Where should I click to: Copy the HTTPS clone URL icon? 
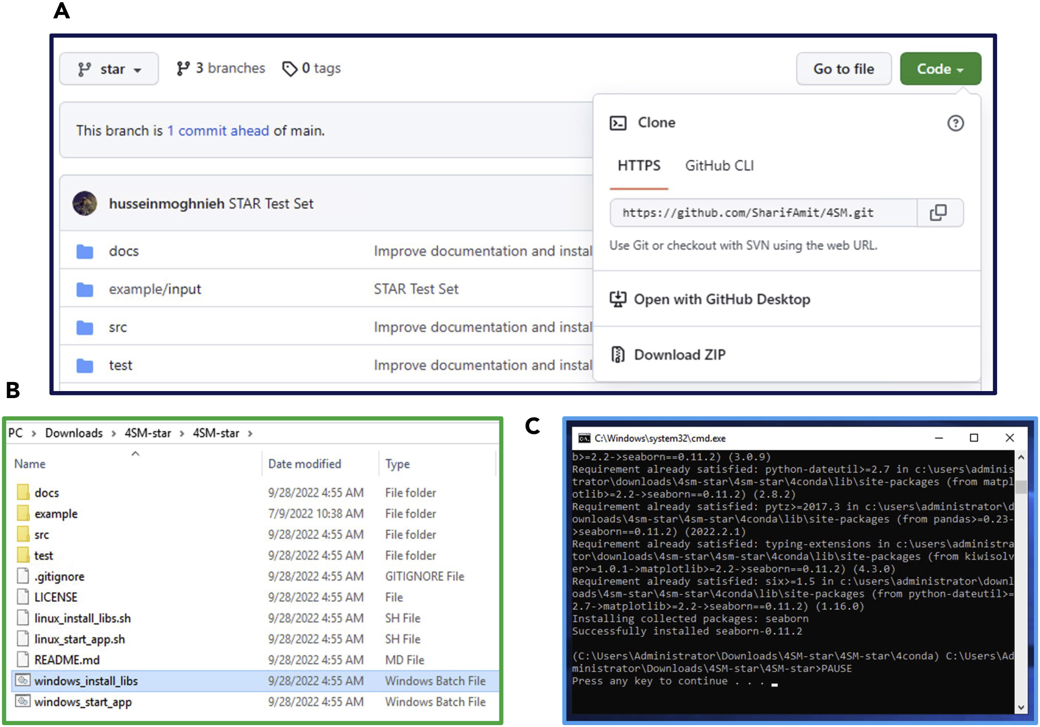938,213
